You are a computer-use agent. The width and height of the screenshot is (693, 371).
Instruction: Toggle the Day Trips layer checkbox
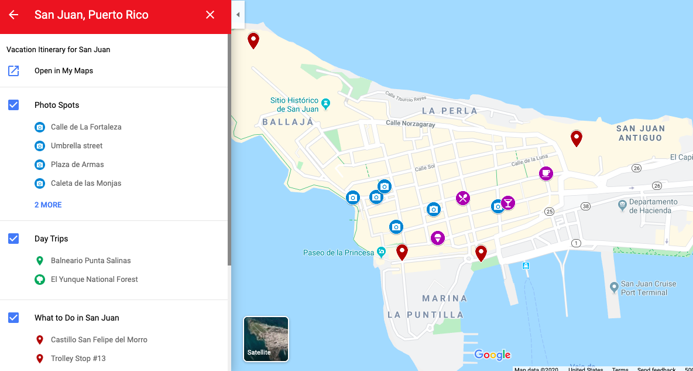(13, 239)
